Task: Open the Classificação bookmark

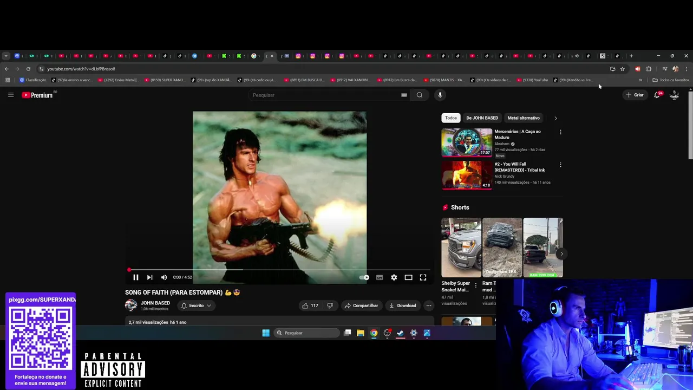Action: click(x=32, y=80)
